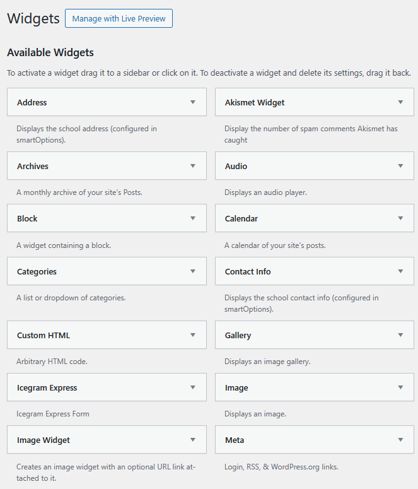Select the Meta widget title
Screen dimensions: 418x489
point(235,440)
